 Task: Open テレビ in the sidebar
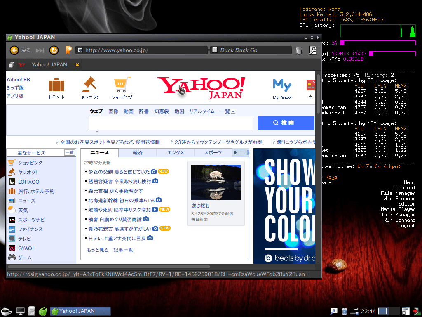pos(24,239)
